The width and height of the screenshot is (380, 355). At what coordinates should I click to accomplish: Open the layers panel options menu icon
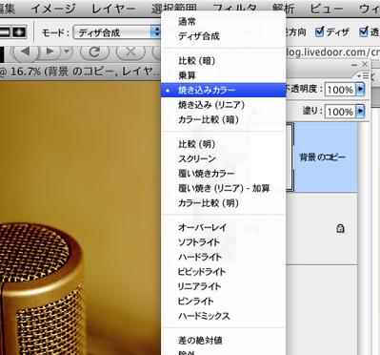[x=364, y=75]
